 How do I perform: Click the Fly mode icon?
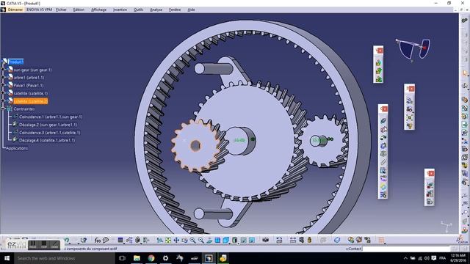pyautogui.click(x=160, y=240)
